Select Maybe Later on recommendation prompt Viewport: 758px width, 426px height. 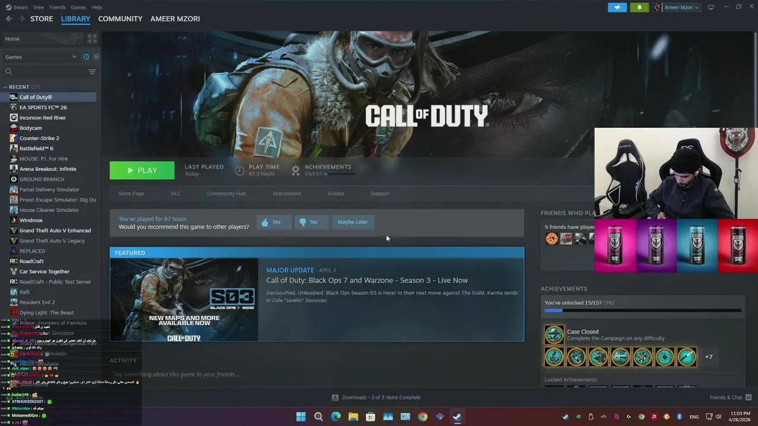click(x=352, y=222)
